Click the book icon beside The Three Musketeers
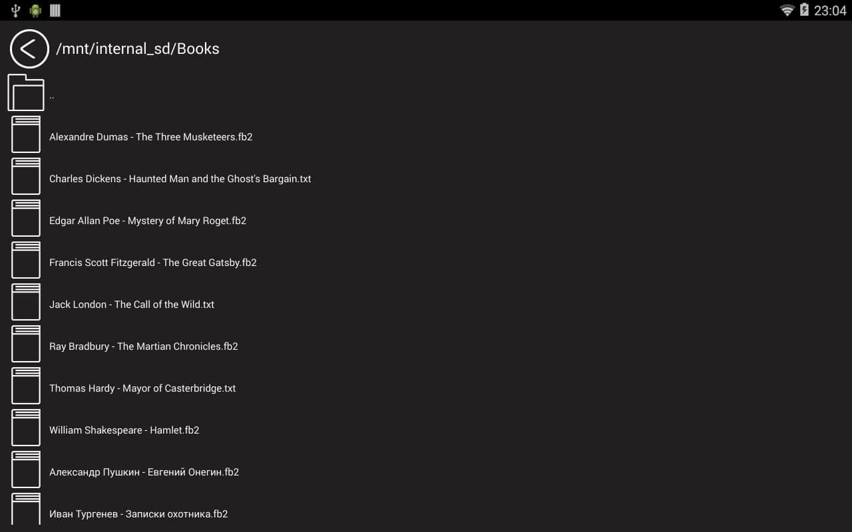Screen dimensions: 852x532 (26, 134)
